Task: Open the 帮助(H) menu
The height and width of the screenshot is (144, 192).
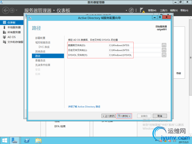Action: click(x=184, y=10)
